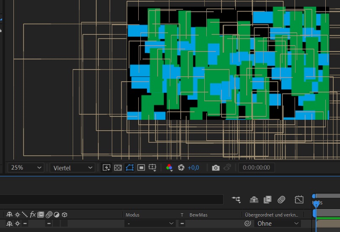Enable frame blending for the composition
This screenshot has height=232, width=340.
(x=267, y=200)
